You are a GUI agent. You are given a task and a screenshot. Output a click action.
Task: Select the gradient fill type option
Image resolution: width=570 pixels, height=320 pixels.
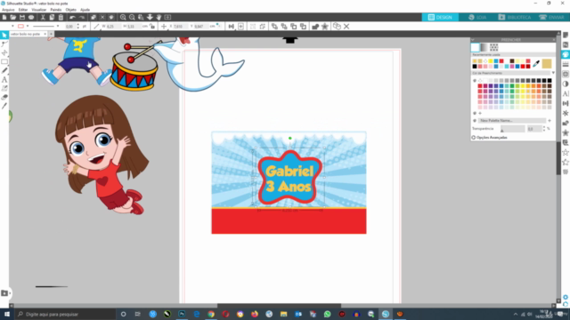[x=484, y=47]
